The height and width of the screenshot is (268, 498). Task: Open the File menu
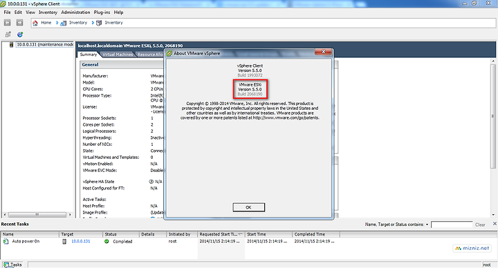[8, 12]
